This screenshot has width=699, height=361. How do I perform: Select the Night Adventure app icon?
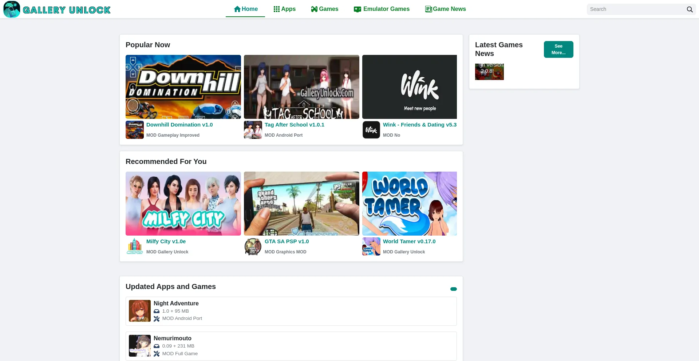click(140, 311)
